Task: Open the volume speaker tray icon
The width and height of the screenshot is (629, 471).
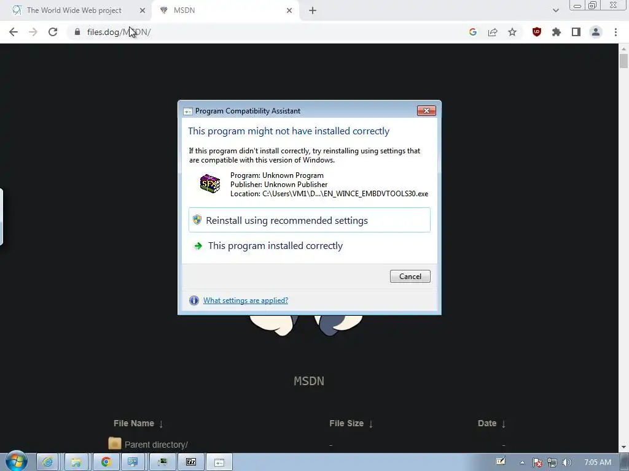Action: (x=567, y=462)
